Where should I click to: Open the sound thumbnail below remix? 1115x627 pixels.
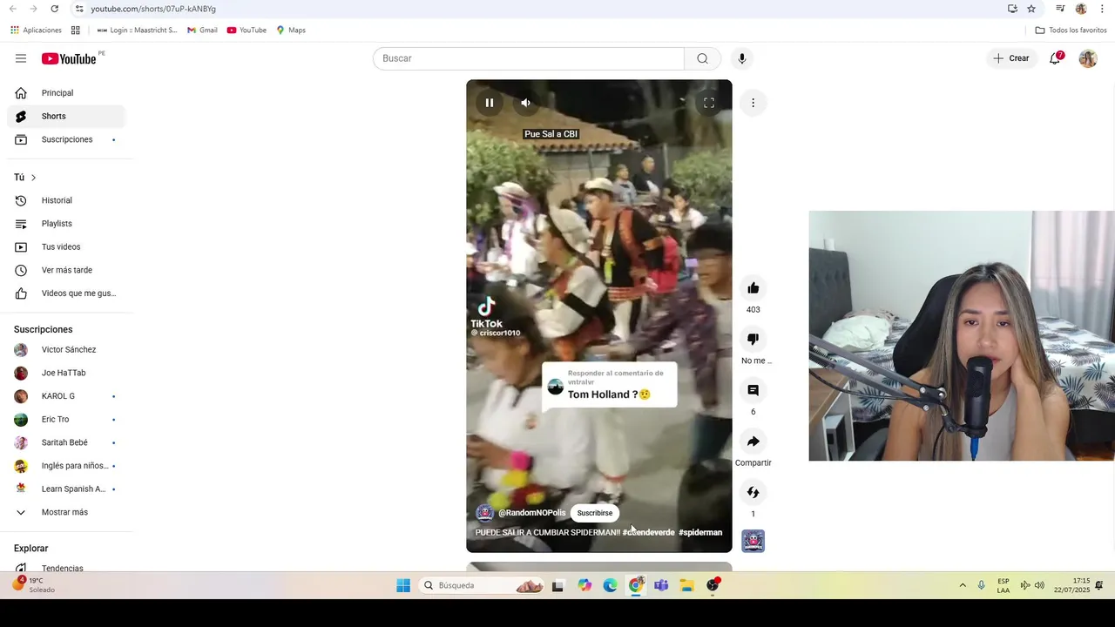coord(753,541)
